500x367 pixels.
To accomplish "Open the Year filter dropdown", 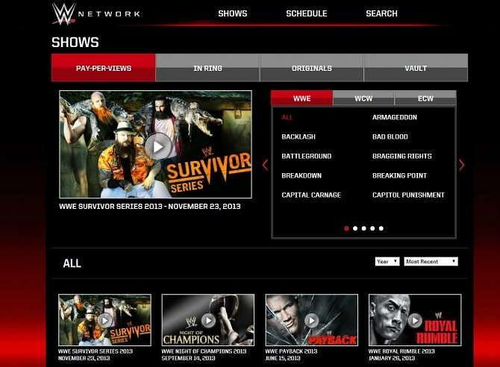I will tap(387, 262).
